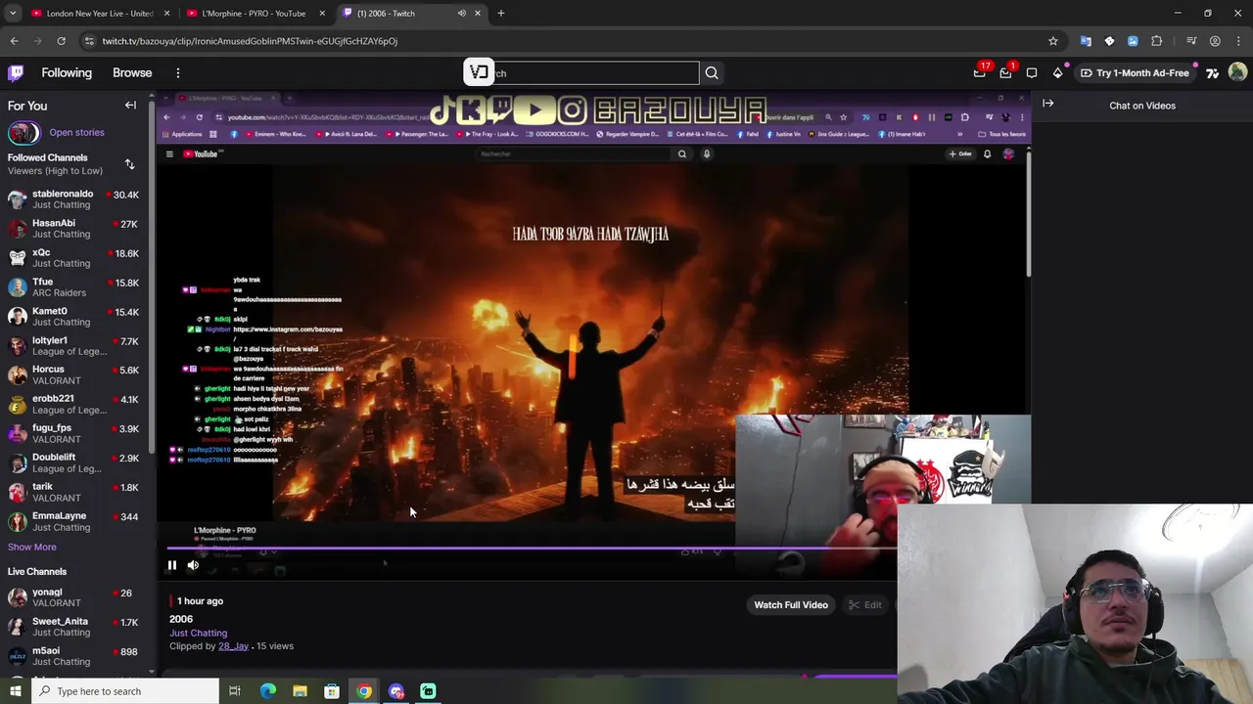Open the Browse tab
The image size is (1253, 704).
pyautogui.click(x=132, y=73)
